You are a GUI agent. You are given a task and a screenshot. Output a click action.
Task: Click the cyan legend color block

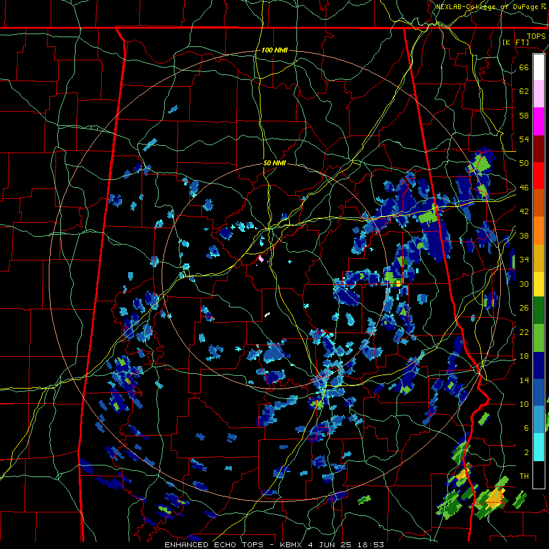pyautogui.click(x=539, y=447)
